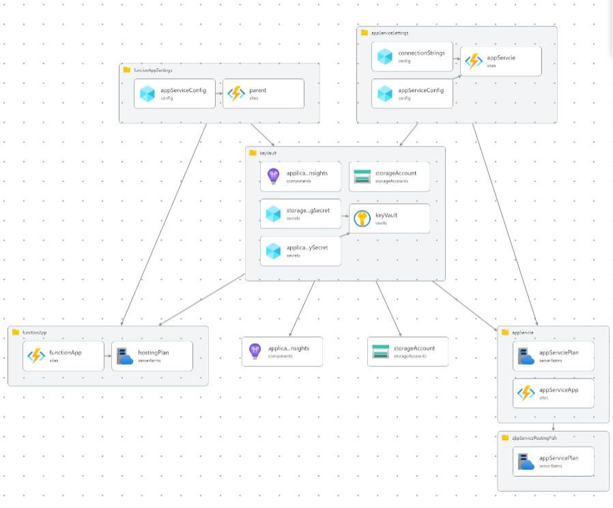Click the 'appServicePlan' node label
The height and width of the screenshot is (508, 613).
[559, 458]
